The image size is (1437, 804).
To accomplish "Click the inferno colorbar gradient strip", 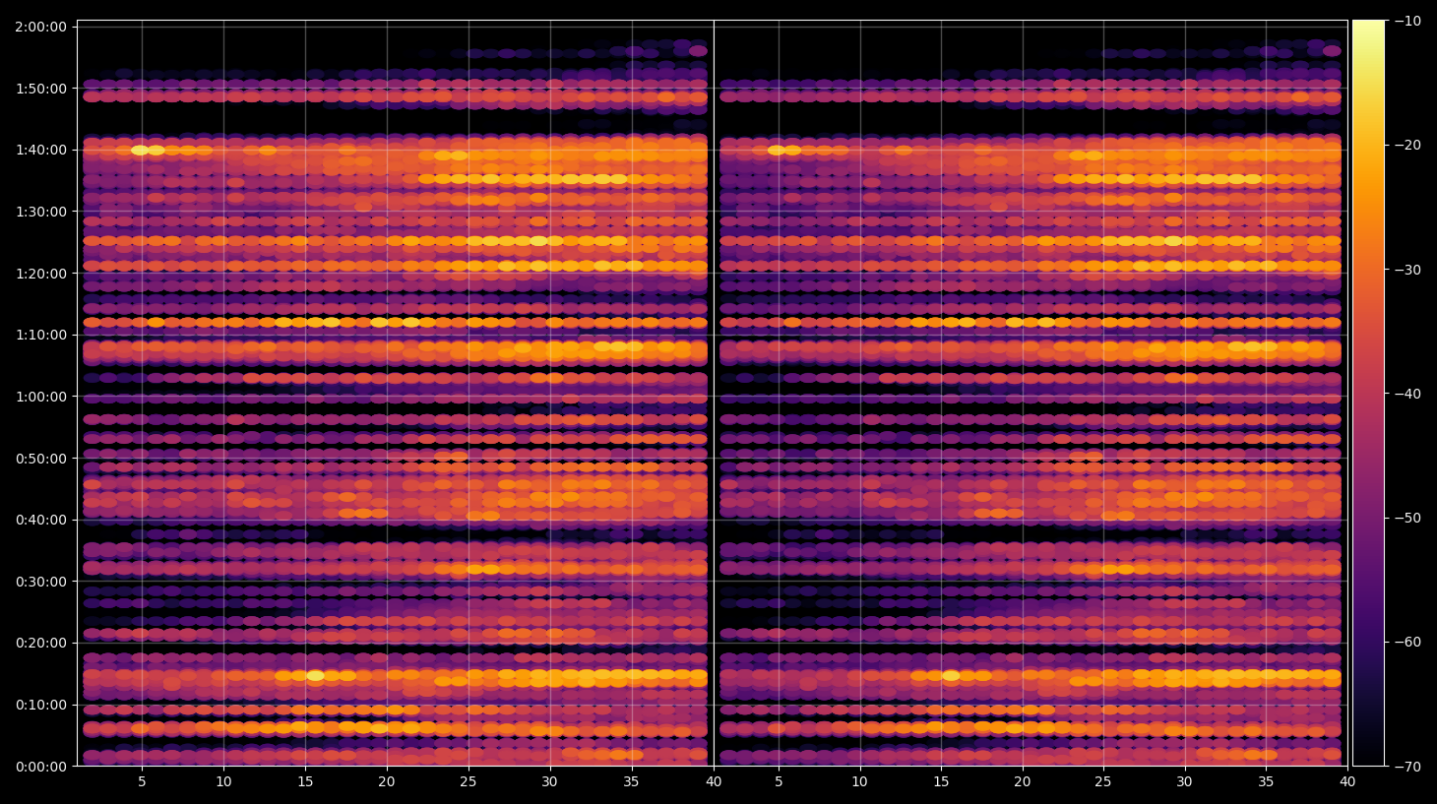I will [x=1368, y=393].
